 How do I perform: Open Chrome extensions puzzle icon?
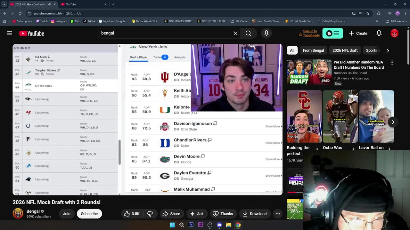click(x=379, y=13)
